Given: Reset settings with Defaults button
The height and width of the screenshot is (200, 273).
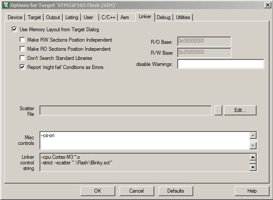Looking at the screenshot, I should (175, 191).
